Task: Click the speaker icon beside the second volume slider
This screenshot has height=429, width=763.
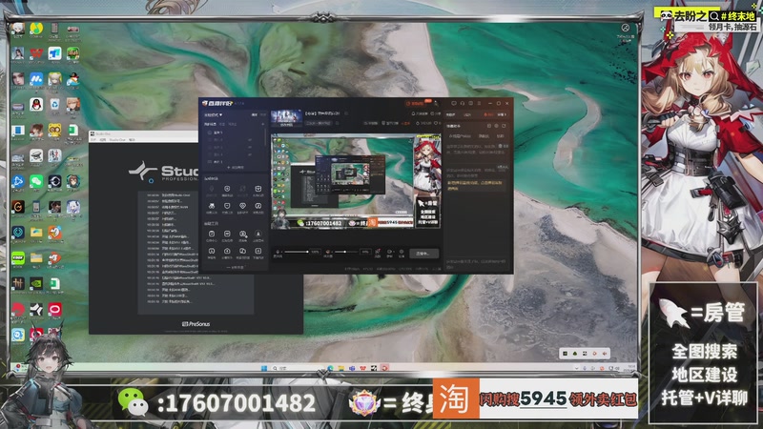Action: pyautogui.click(x=329, y=253)
